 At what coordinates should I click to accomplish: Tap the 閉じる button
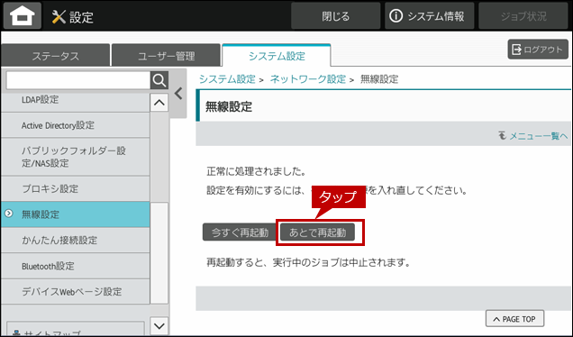[x=335, y=16]
